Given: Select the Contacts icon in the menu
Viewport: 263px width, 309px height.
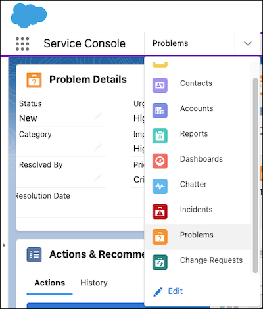Looking at the screenshot, I should tap(160, 85).
